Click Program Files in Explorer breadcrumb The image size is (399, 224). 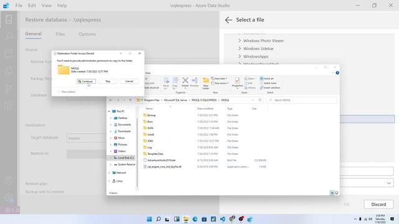[151, 100]
